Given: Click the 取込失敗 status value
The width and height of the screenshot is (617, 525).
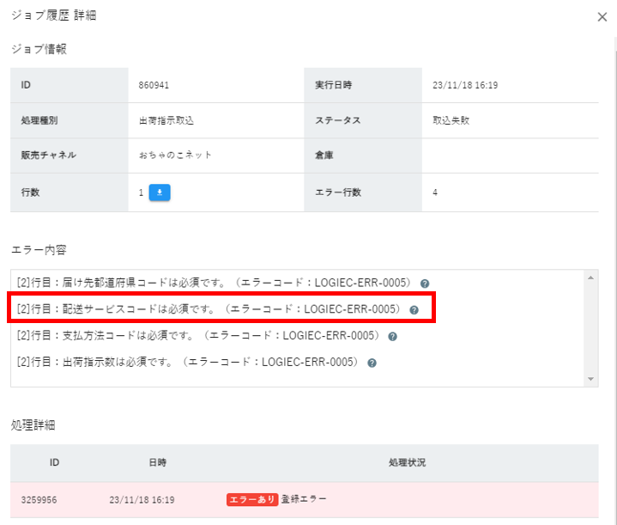Looking at the screenshot, I should click(x=451, y=120).
